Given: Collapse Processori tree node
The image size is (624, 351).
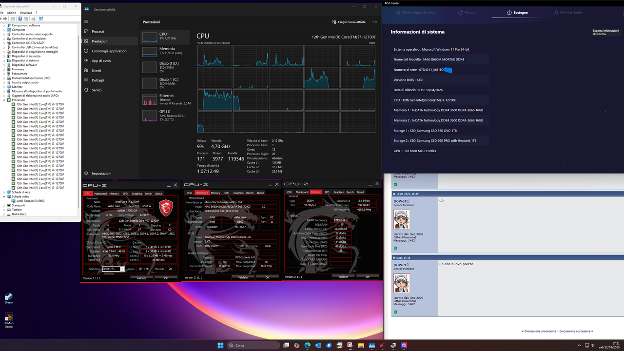Looking at the screenshot, I should pos(4,100).
